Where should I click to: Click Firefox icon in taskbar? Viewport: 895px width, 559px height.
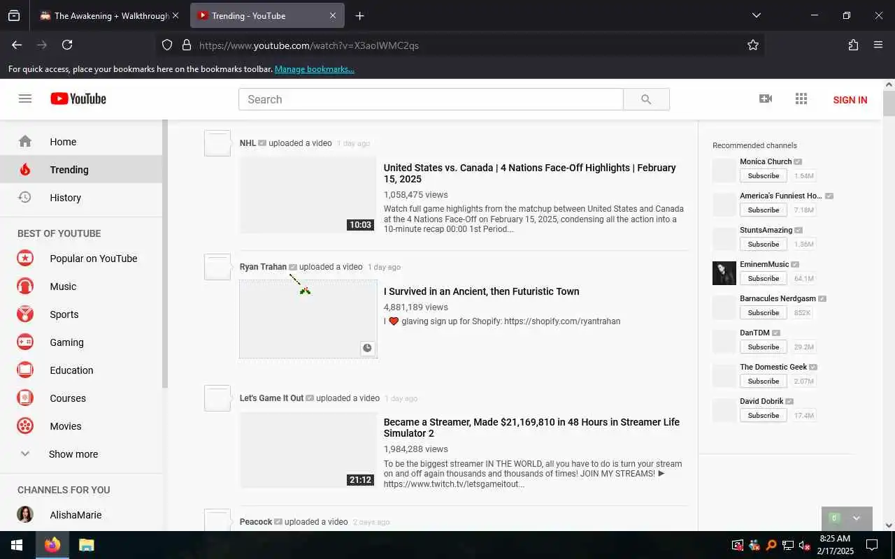(52, 545)
